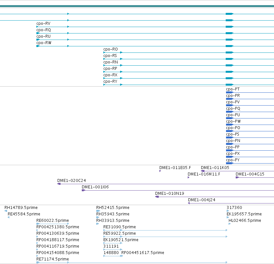Screen dimensions: 274x264
Task: Click the RE31090.5prime EST label
Action: click(x=119, y=227)
